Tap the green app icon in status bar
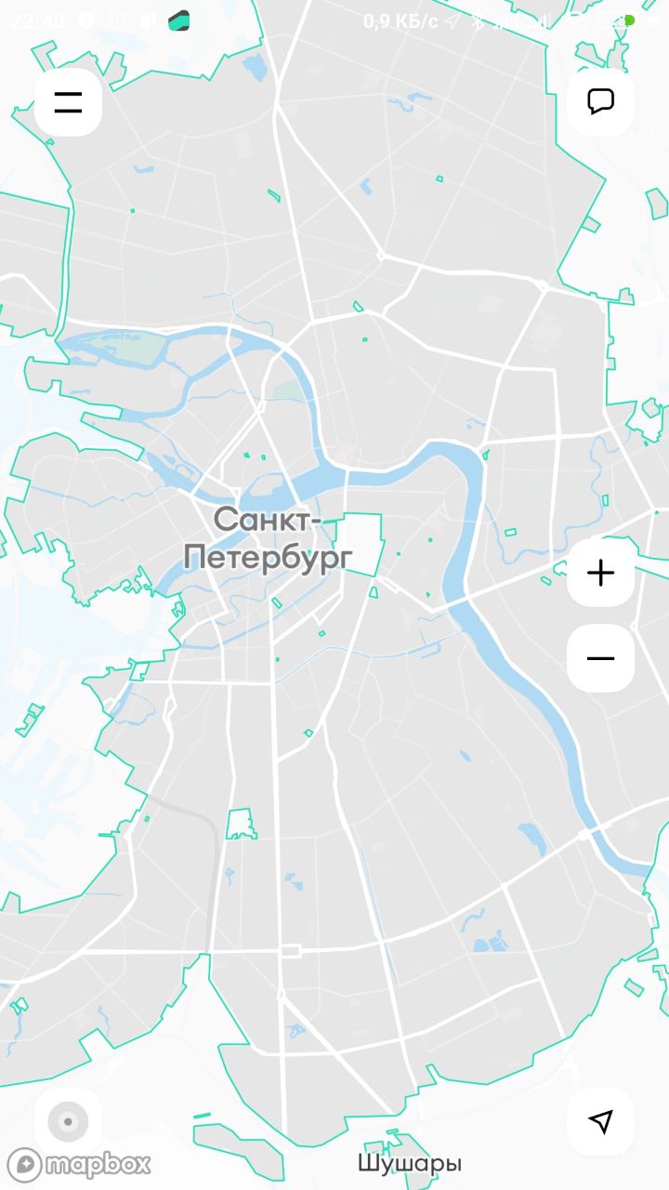The width and height of the screenshot is (669, 1190). pos(179,20)
